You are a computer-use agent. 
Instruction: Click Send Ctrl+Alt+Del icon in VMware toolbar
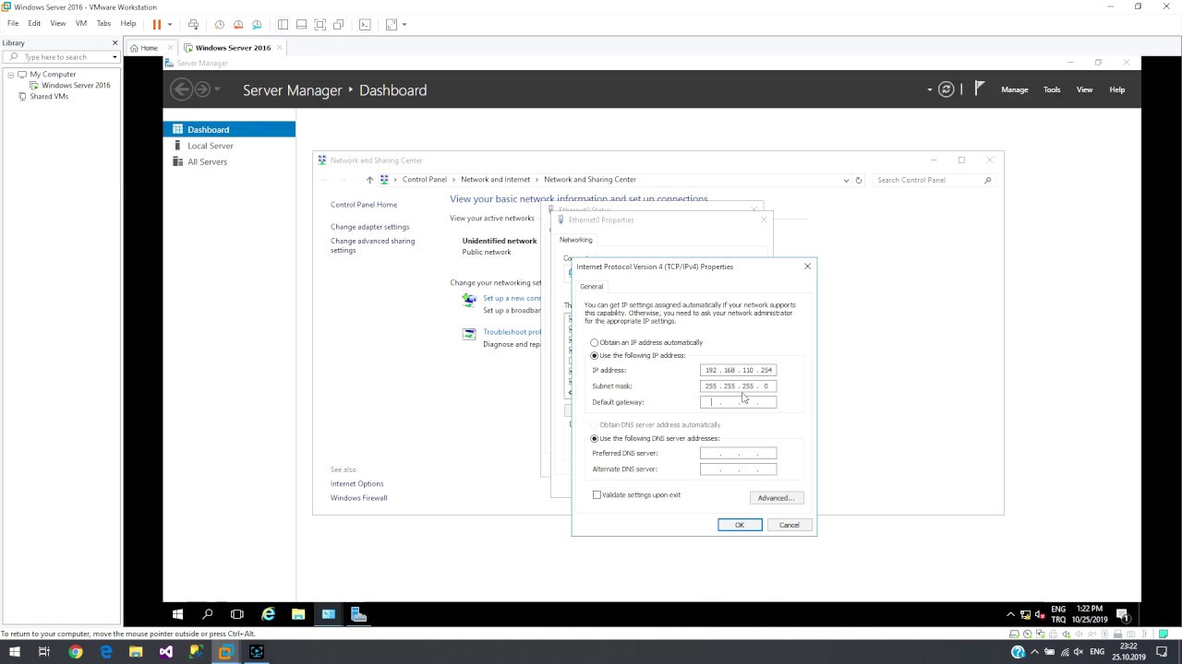pos(193,24)
